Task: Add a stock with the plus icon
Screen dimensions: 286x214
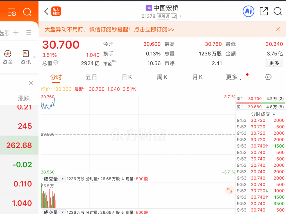Action: click(16, 33)
